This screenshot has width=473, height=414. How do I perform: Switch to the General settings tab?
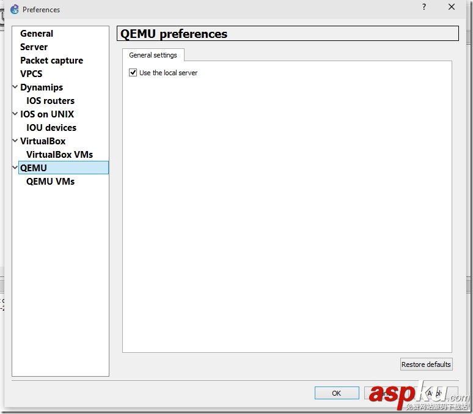point(153,55)
